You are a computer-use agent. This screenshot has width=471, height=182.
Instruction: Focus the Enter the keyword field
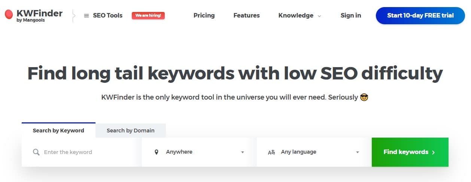pyautogui.click(x=90, y=152)
